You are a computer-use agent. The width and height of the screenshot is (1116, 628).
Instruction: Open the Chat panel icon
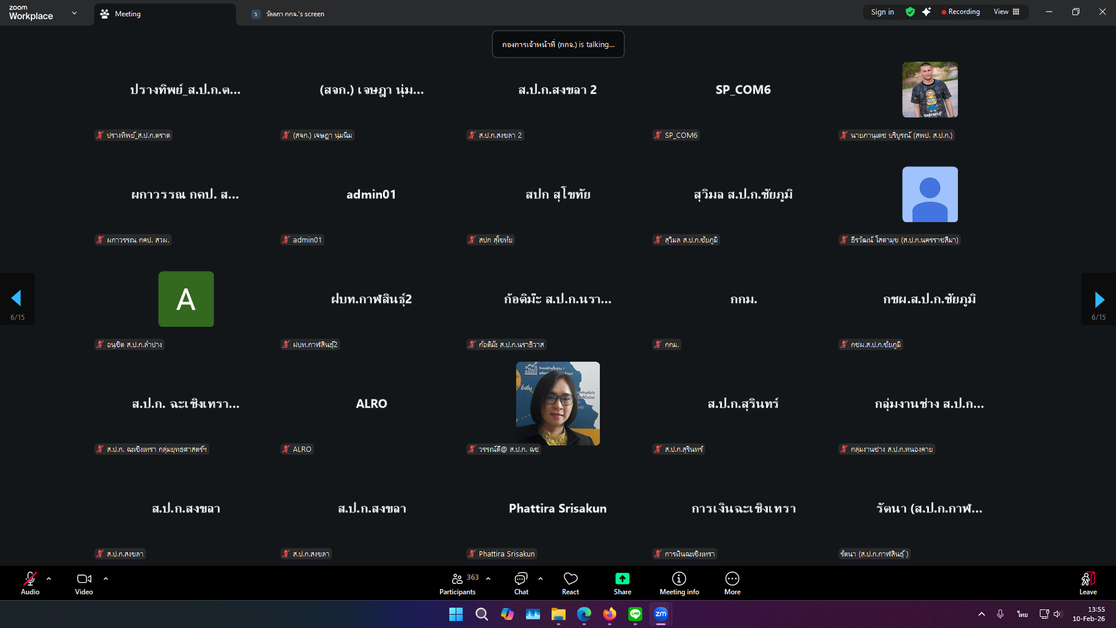521,579
